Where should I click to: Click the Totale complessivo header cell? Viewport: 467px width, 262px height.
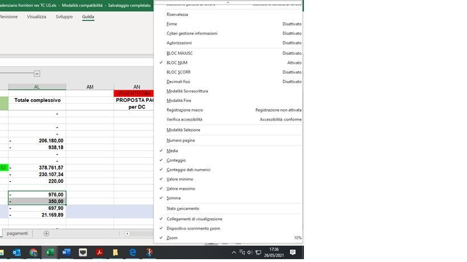coord(37,100)
